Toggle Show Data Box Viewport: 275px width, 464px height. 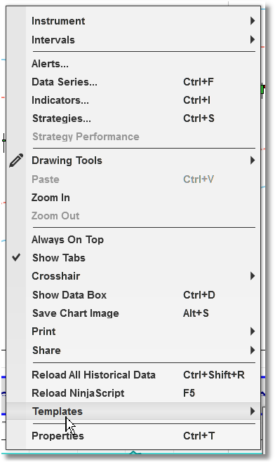point(133,295)
